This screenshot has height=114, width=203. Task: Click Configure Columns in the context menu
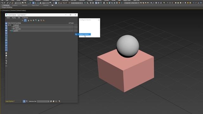point(83,34)
